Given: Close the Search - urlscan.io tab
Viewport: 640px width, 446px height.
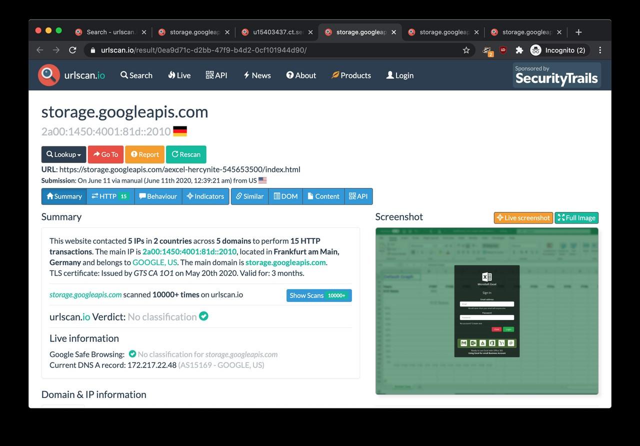Looking at the screenshot, I should tap(144, 32).
